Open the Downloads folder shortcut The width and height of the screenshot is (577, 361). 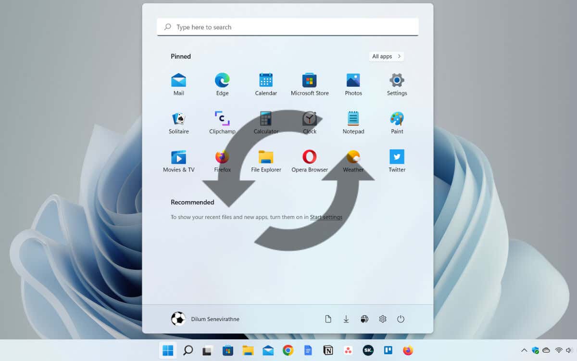pos(346,319)
